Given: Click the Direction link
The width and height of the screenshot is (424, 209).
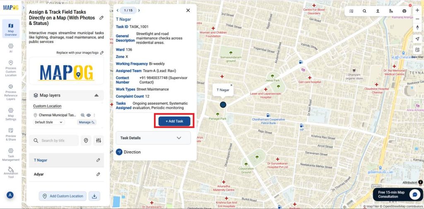Looking at the screenshot, I should [128, 152].
